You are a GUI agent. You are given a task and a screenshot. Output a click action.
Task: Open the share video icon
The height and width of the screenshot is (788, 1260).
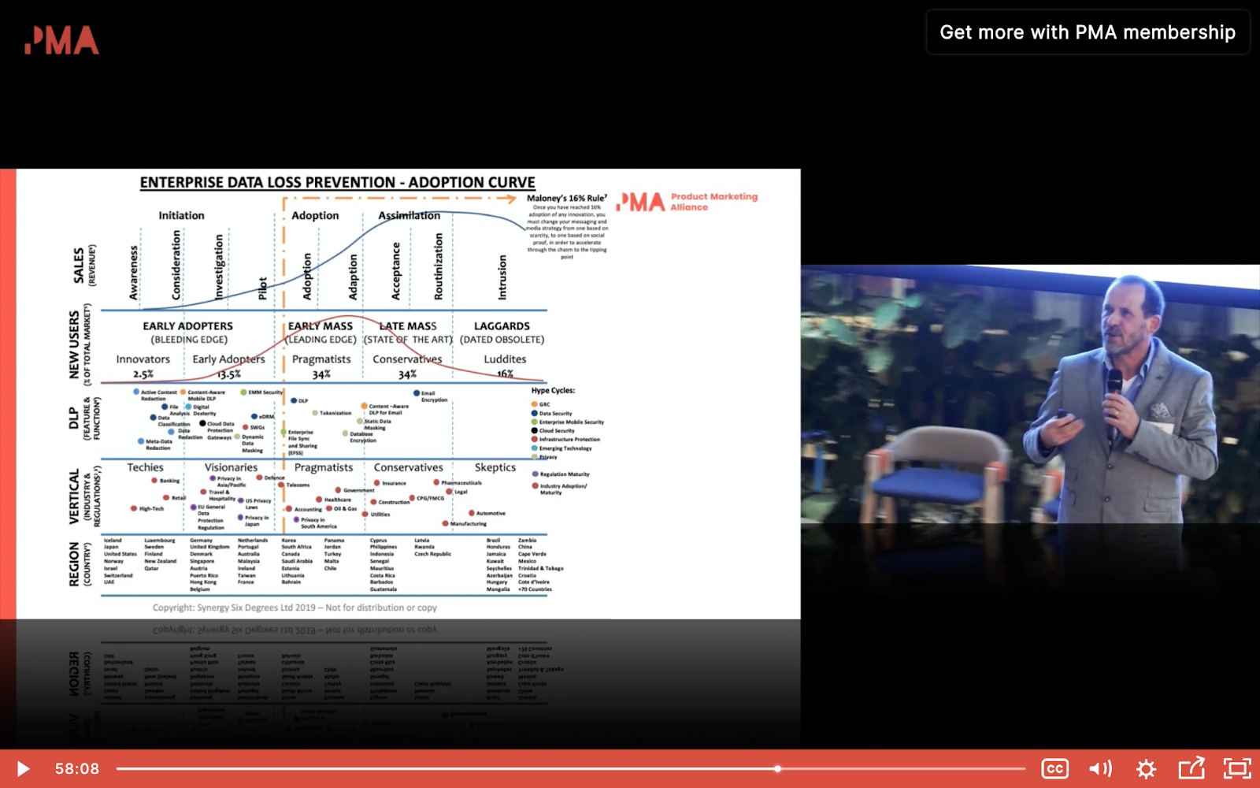(1191, 768)
